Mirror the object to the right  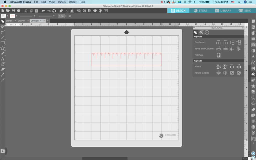238,66
